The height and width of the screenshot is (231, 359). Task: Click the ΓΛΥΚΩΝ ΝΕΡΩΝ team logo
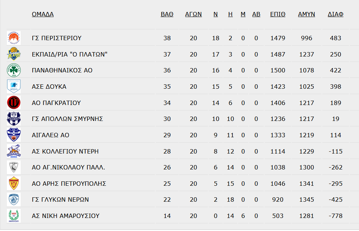pyautogui.click(x=14, y=199)
